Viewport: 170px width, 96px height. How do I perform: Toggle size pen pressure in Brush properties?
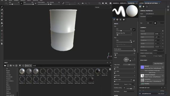tap(134, 30)
